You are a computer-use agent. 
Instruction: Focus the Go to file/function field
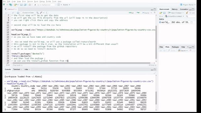click(x=44, y=5)
